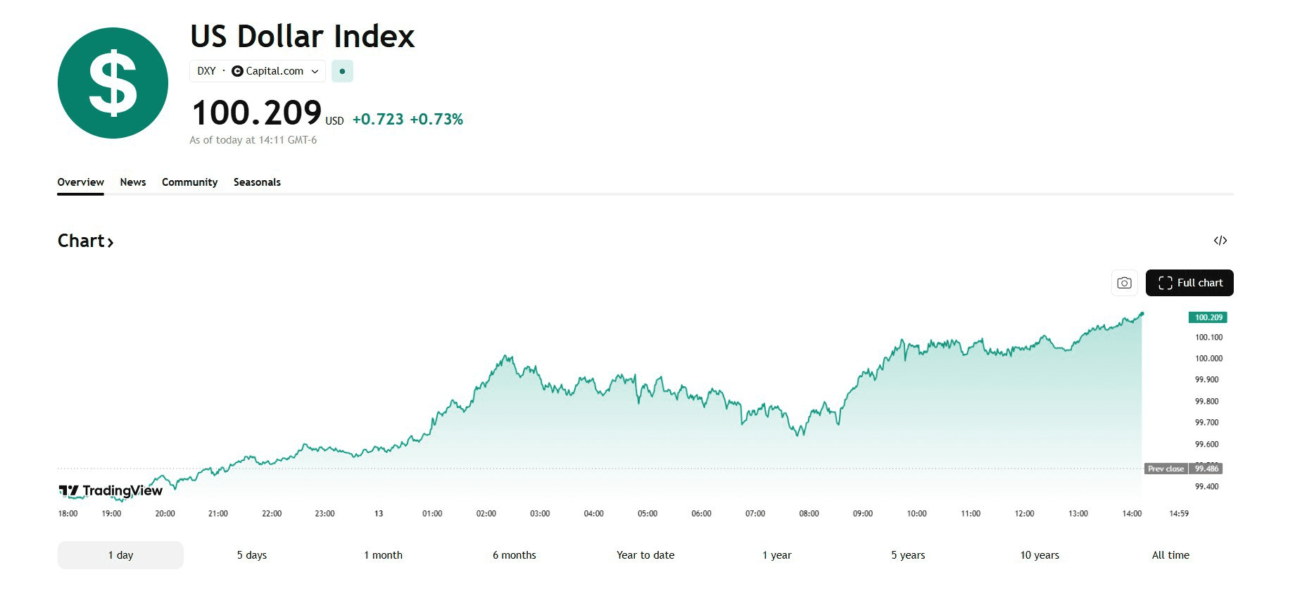Open the DXY Capital.com source dropdown
1295x596 pixels.
coord(258,71)
